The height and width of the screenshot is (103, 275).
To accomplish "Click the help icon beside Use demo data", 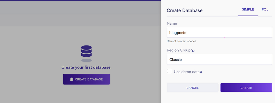I will [x=201, y=72].
